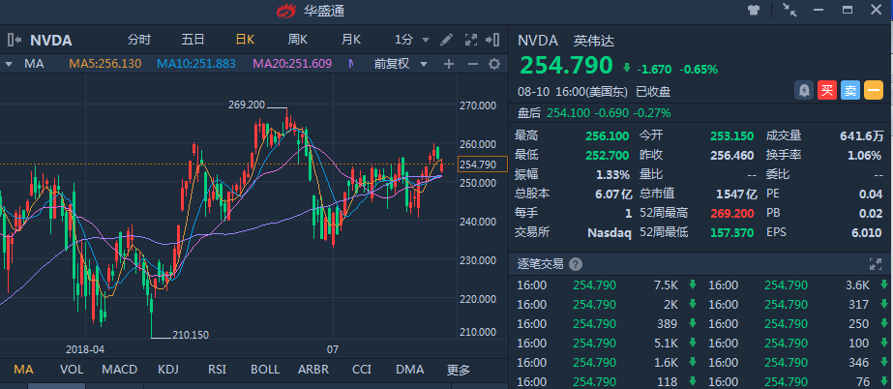Click the help icon beside 逐笔交易
Viewport: 893px width, 389px height.
click(576, 263)
